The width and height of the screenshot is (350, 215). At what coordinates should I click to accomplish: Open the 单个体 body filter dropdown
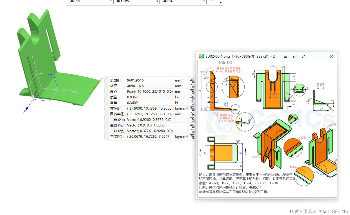click(204, 1)
